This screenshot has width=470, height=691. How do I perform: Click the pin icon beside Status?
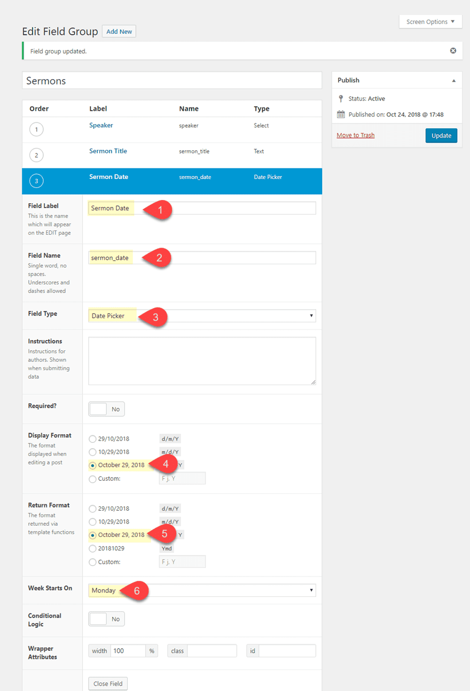coord(341,98)
